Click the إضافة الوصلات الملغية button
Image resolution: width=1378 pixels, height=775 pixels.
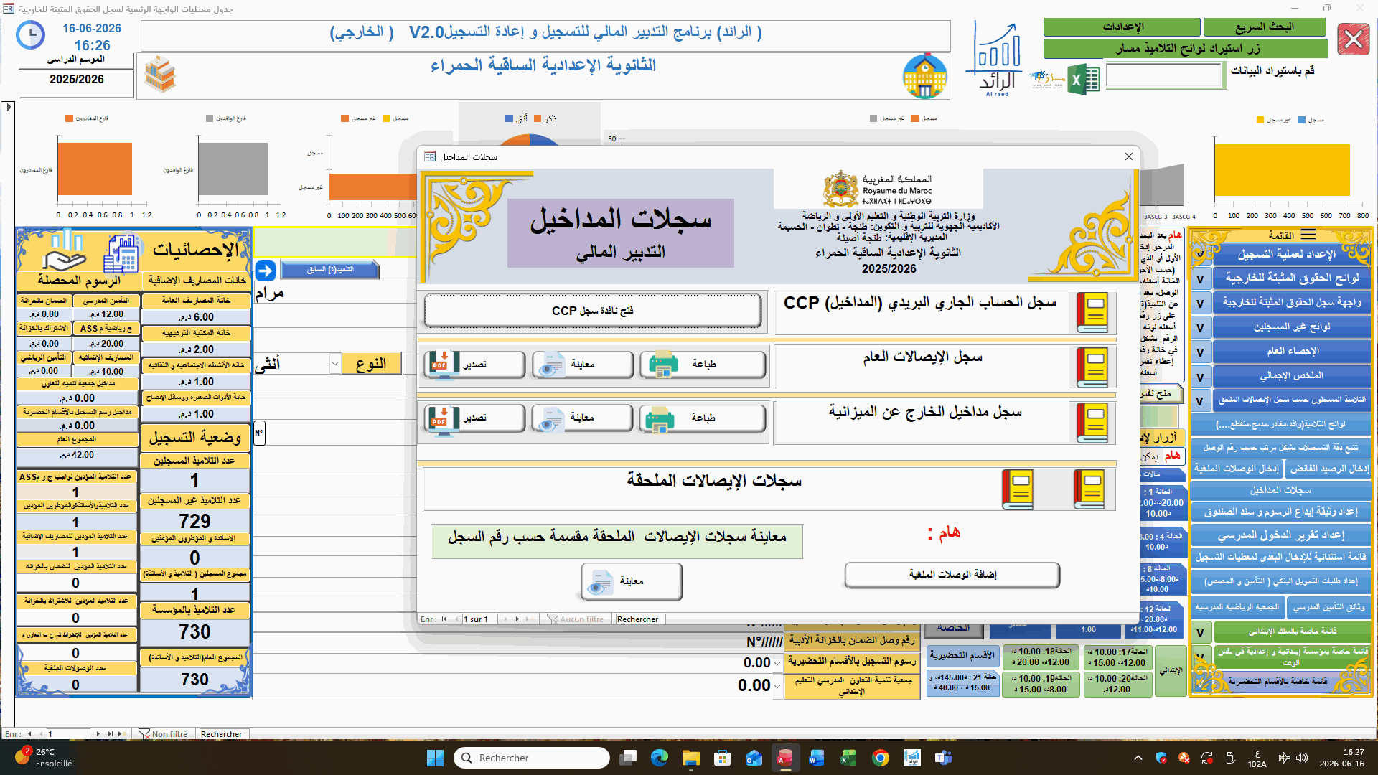pyautogui.click(x=952, y=575)
